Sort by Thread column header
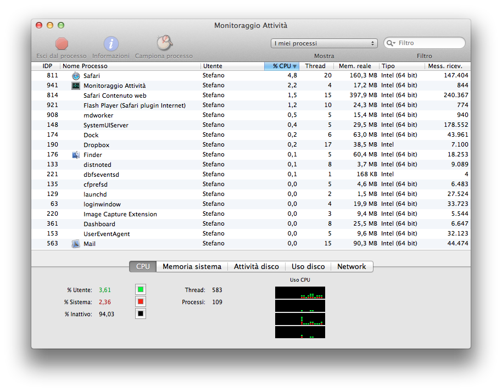The width and height of the screenshot is (502, 392). point(316,66)
